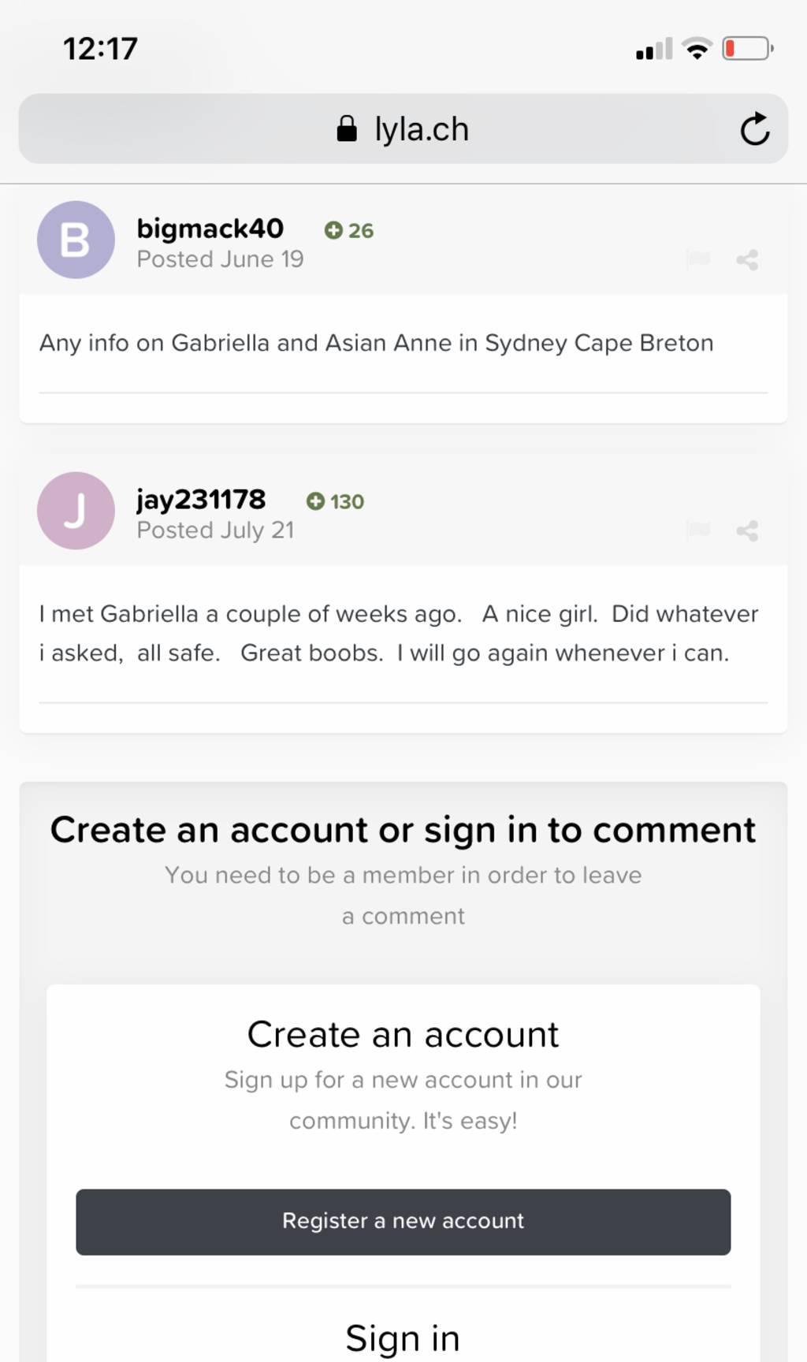Open the bigmack40 username profile link
The width and height of the screenshot is (807, 1362).
tap(210, 229)
